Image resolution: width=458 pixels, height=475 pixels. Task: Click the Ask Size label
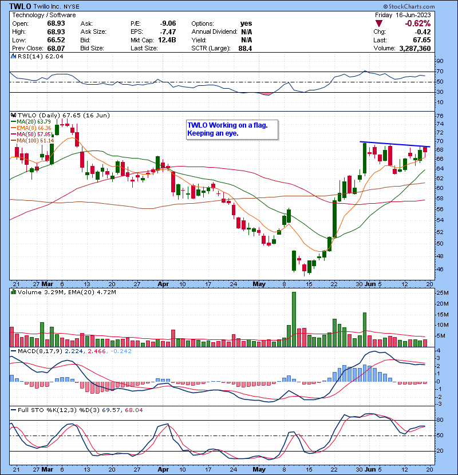[x=93, y=32]
